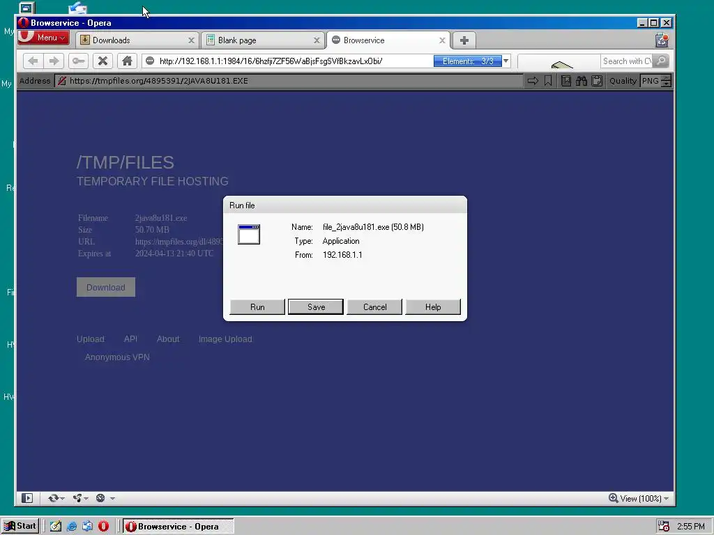The height and width of the screenshot is (535, 714).
Task: Go back with Opera back arrow
Action: point(33,61)
